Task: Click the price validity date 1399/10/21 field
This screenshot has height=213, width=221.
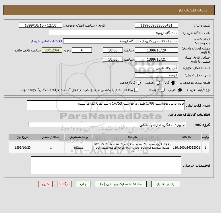Action: pos(156,59)
